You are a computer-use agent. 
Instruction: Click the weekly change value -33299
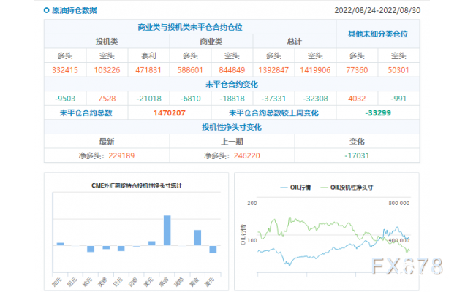tap(377, 112)
